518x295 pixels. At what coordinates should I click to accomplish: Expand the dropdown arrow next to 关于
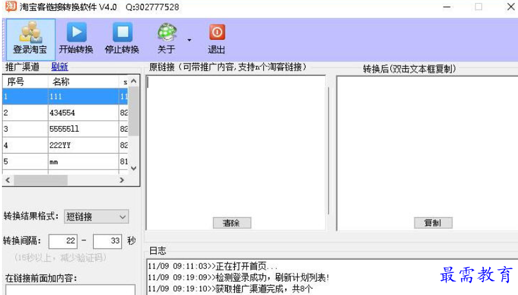tap(189, 40)
